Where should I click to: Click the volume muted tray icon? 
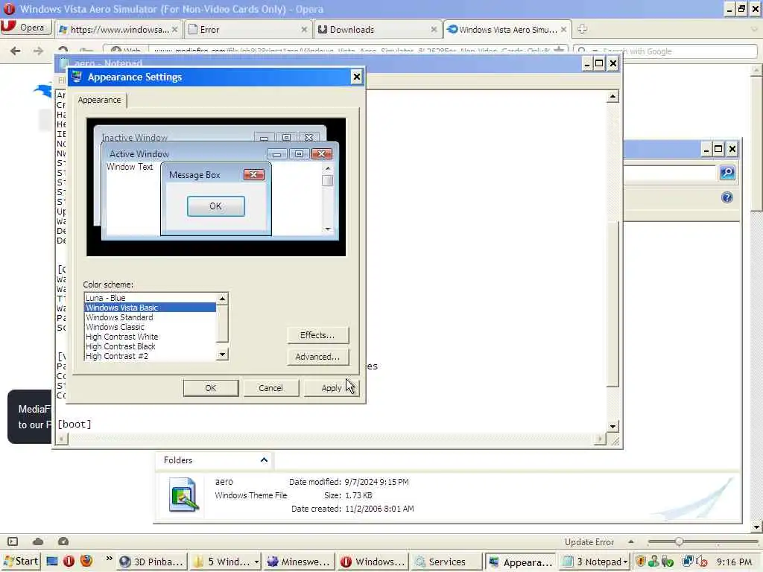coord(702,562)
